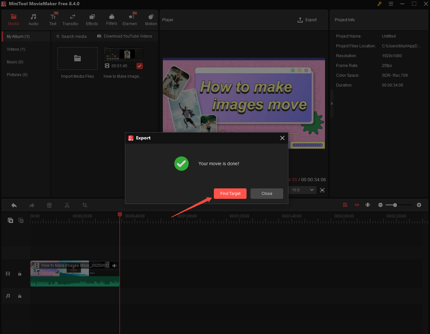Open the Filters panel

(x=112, y=19)
